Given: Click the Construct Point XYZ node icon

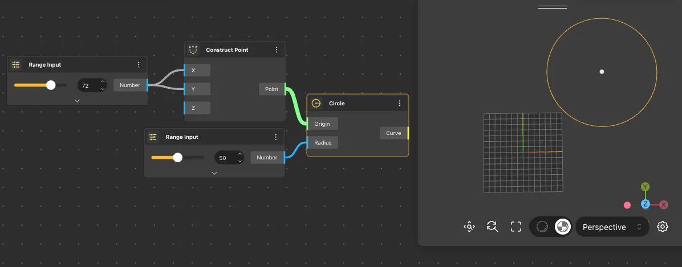Looking at the screenshot, I should (x=193, y=50).
